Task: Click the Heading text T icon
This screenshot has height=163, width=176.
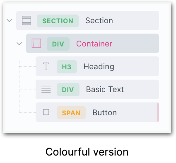Action: (46, 66)
